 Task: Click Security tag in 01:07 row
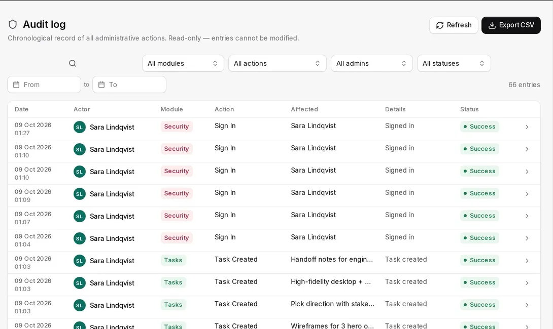[x=177, y=216]
